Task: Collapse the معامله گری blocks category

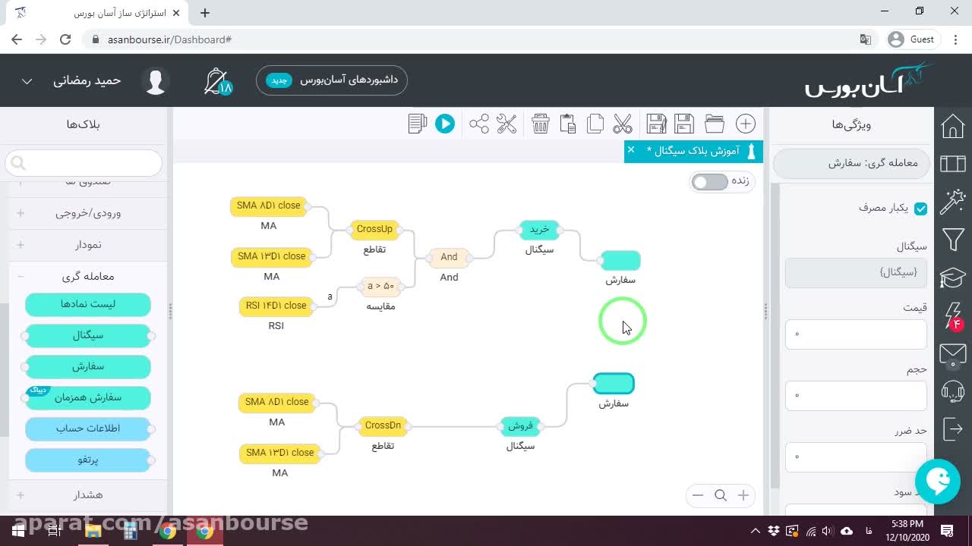Action: [88, 277]
